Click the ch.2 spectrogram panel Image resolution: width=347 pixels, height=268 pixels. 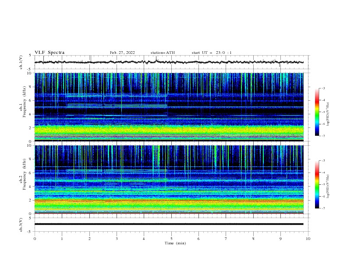click(169, 180)
